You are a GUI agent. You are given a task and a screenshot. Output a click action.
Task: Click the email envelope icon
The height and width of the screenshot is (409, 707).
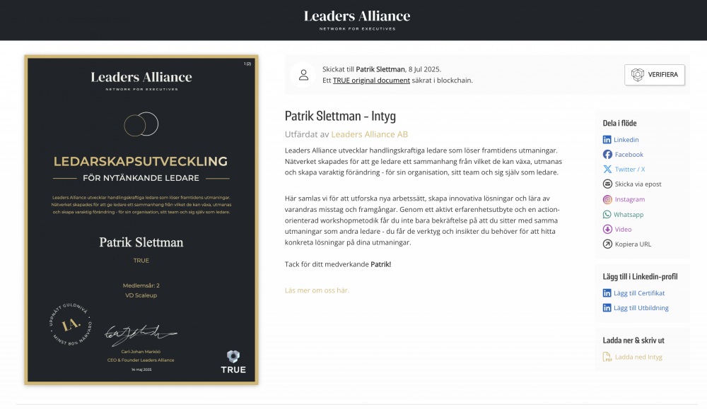pyautogui.click(x=607, y=184)
